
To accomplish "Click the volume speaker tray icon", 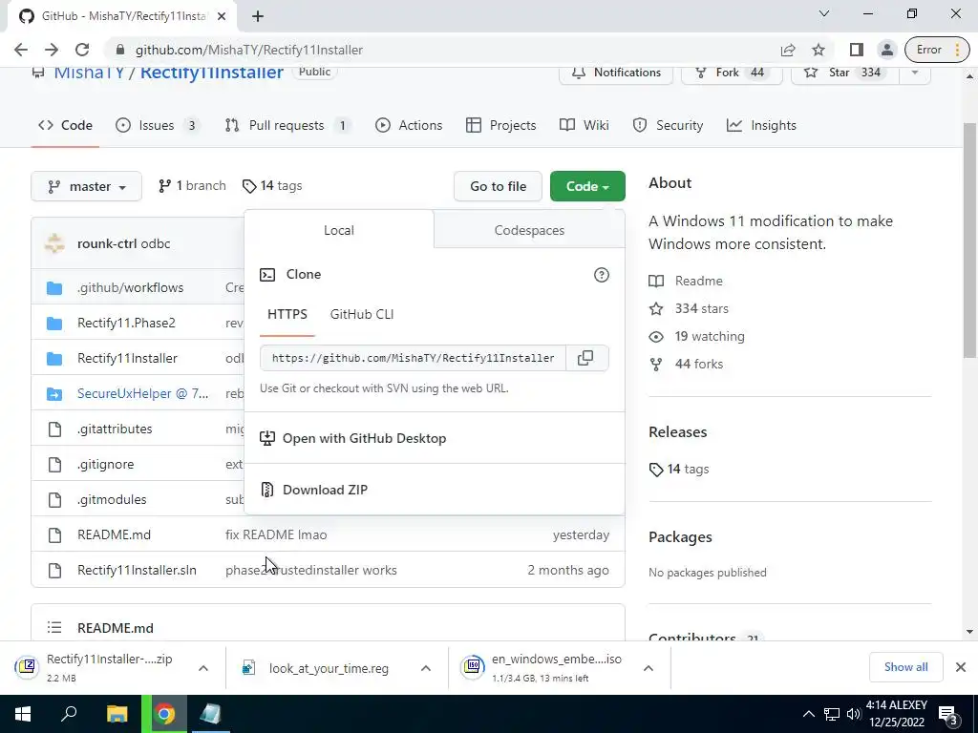I will 854,714.
